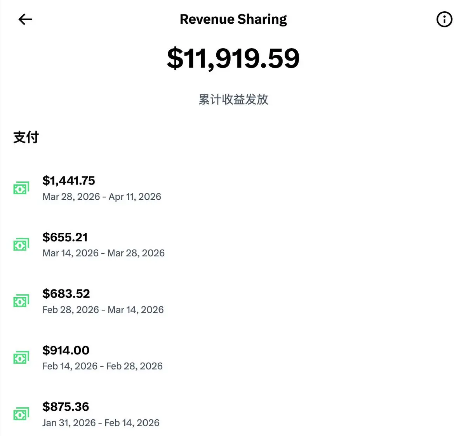Viewport: 466px width, 436px height.
Task: Select Mar 28 – Apr 11, 2026 date range
Action: tap(102, 197)
